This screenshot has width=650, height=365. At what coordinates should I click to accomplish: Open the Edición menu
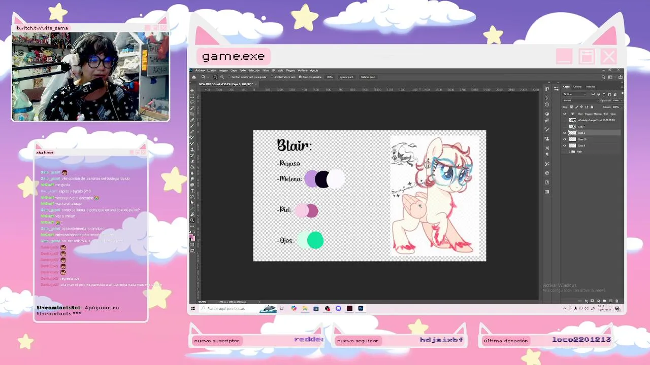212,70
